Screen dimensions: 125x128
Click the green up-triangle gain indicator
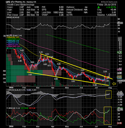tap(99, 7)
